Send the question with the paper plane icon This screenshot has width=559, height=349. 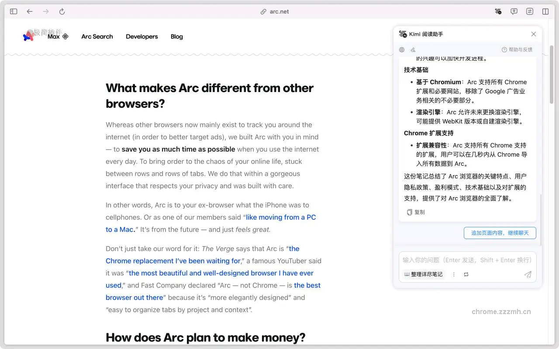(x=528, y=274)
